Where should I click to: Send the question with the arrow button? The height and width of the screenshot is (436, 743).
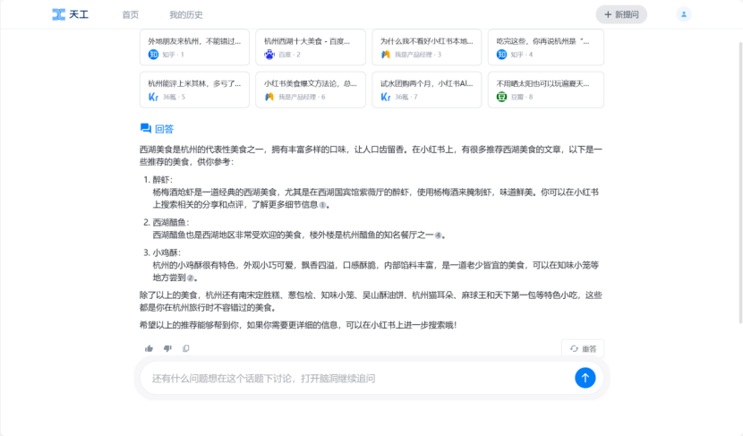coord(585,378)
